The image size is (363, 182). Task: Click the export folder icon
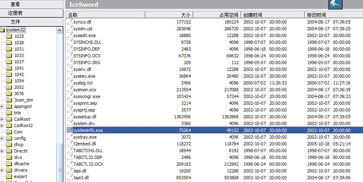(9, 176)
